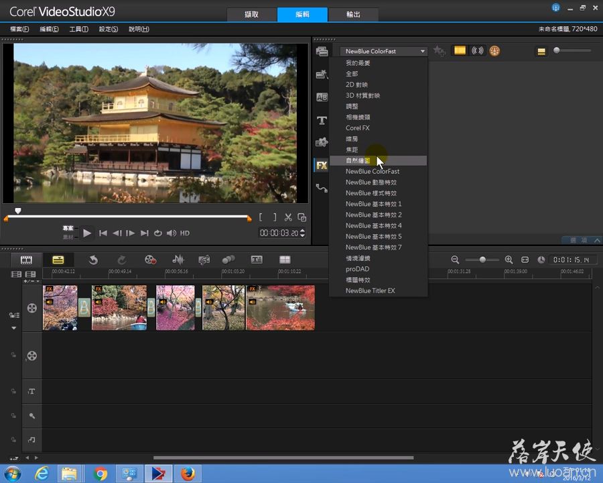Open the Motion Tracking icon
The height and width of the screenshot is (483, 603).
point(228,260)
